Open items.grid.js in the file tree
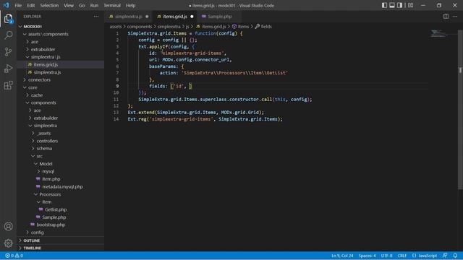This screenshot has height=260, width=463. [x=60, y=64]
